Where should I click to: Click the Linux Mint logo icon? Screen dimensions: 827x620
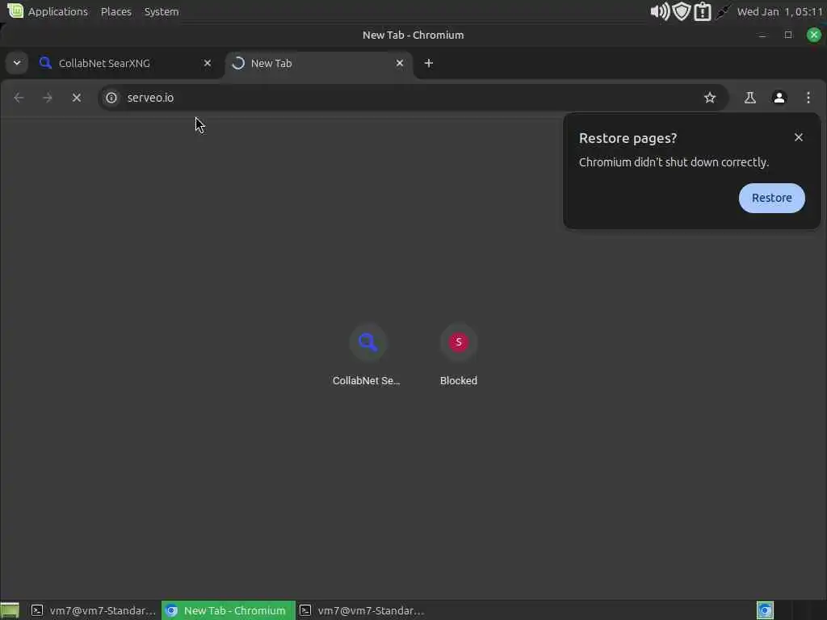pos(15,10)
